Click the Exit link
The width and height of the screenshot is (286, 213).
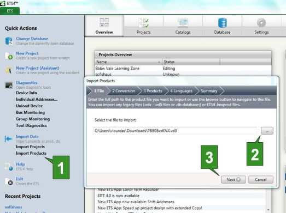20,179
